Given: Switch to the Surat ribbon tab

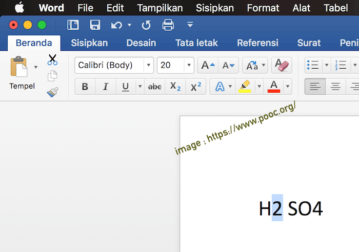Looking at the screenshot, I should point(309,43).
